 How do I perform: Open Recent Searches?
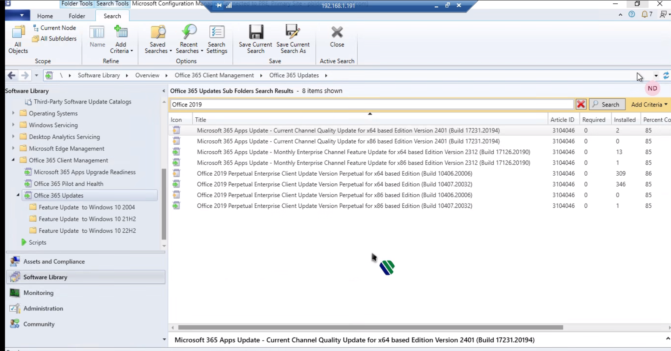click(189, 39)
